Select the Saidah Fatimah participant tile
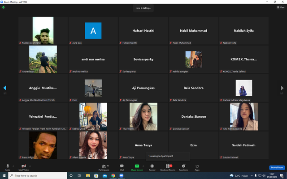 [244, 145]
